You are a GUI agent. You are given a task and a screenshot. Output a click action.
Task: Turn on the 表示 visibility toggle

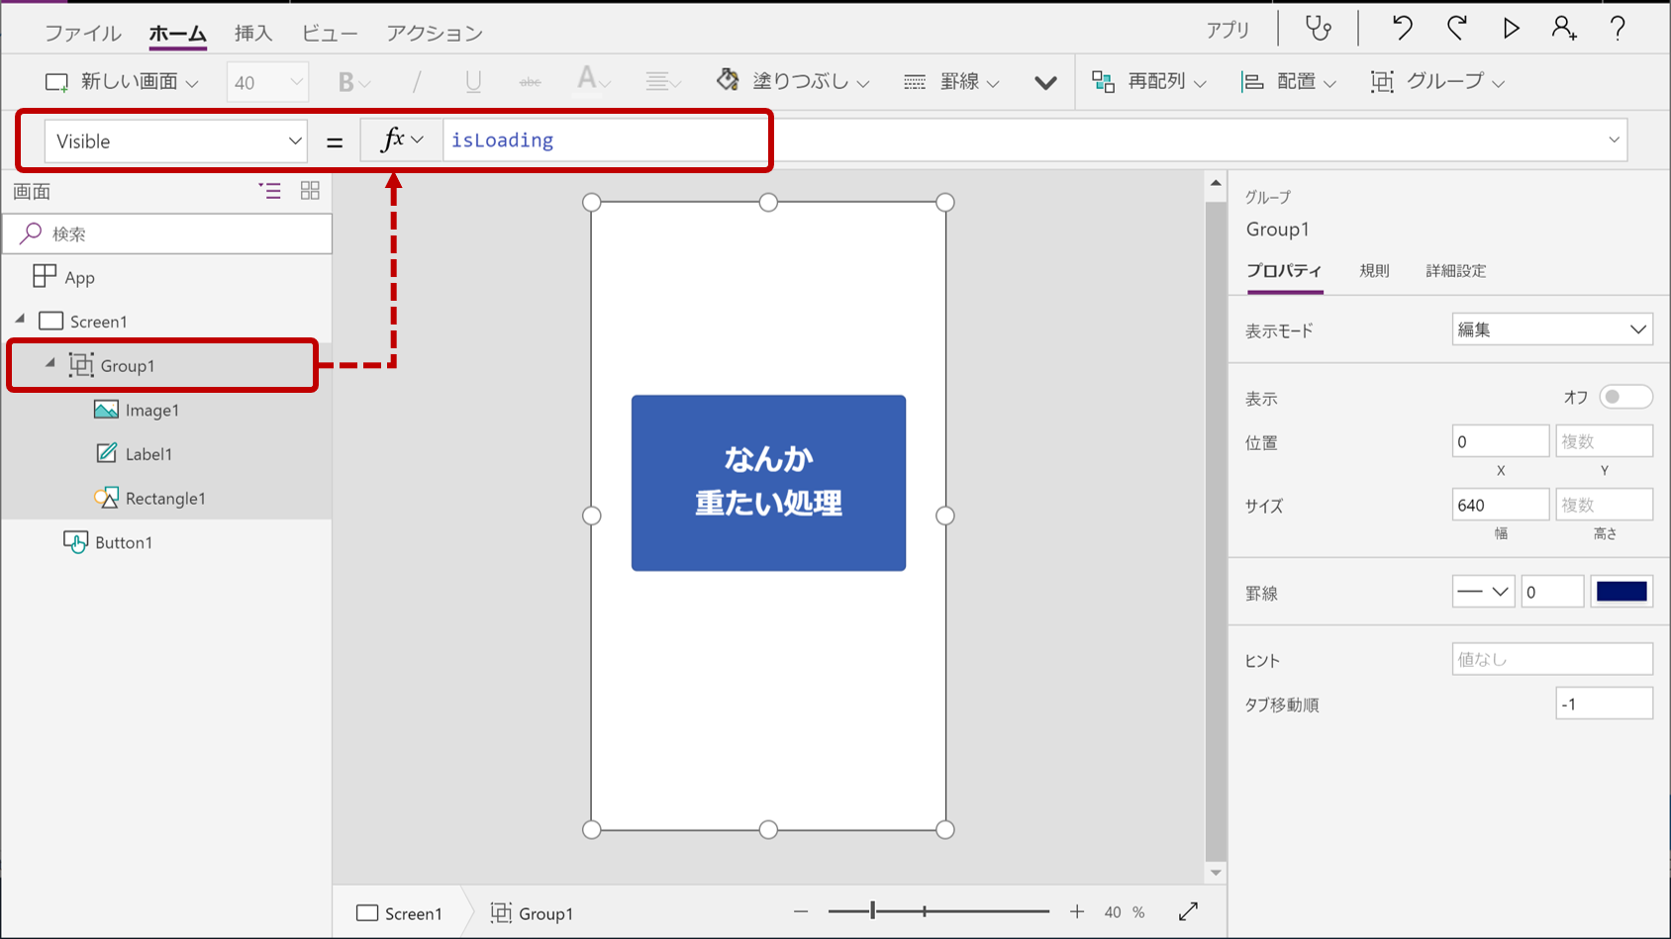pyautogui.click(x=1627, y=396)
